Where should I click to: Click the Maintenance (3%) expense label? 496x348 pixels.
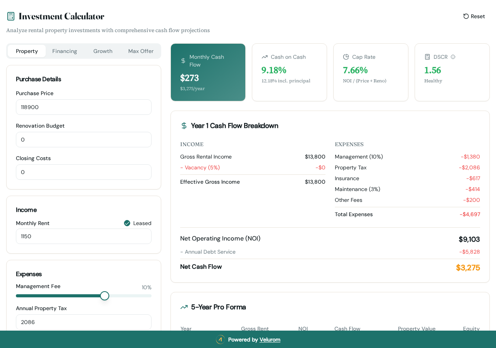(358, 189)
